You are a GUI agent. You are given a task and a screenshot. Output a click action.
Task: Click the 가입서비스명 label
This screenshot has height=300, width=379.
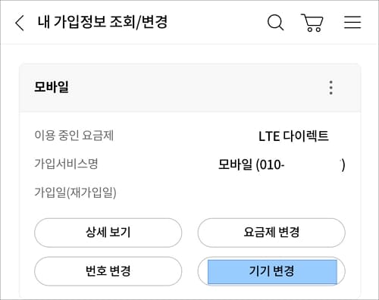(x=66, y=164)
